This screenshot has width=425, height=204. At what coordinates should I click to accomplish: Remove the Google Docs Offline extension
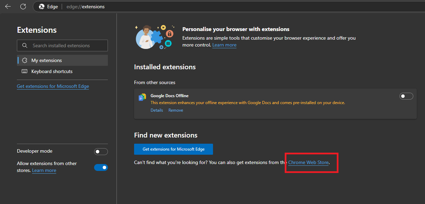pos(176,110)
